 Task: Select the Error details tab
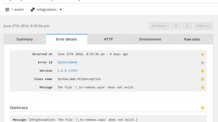coord(66,39)
